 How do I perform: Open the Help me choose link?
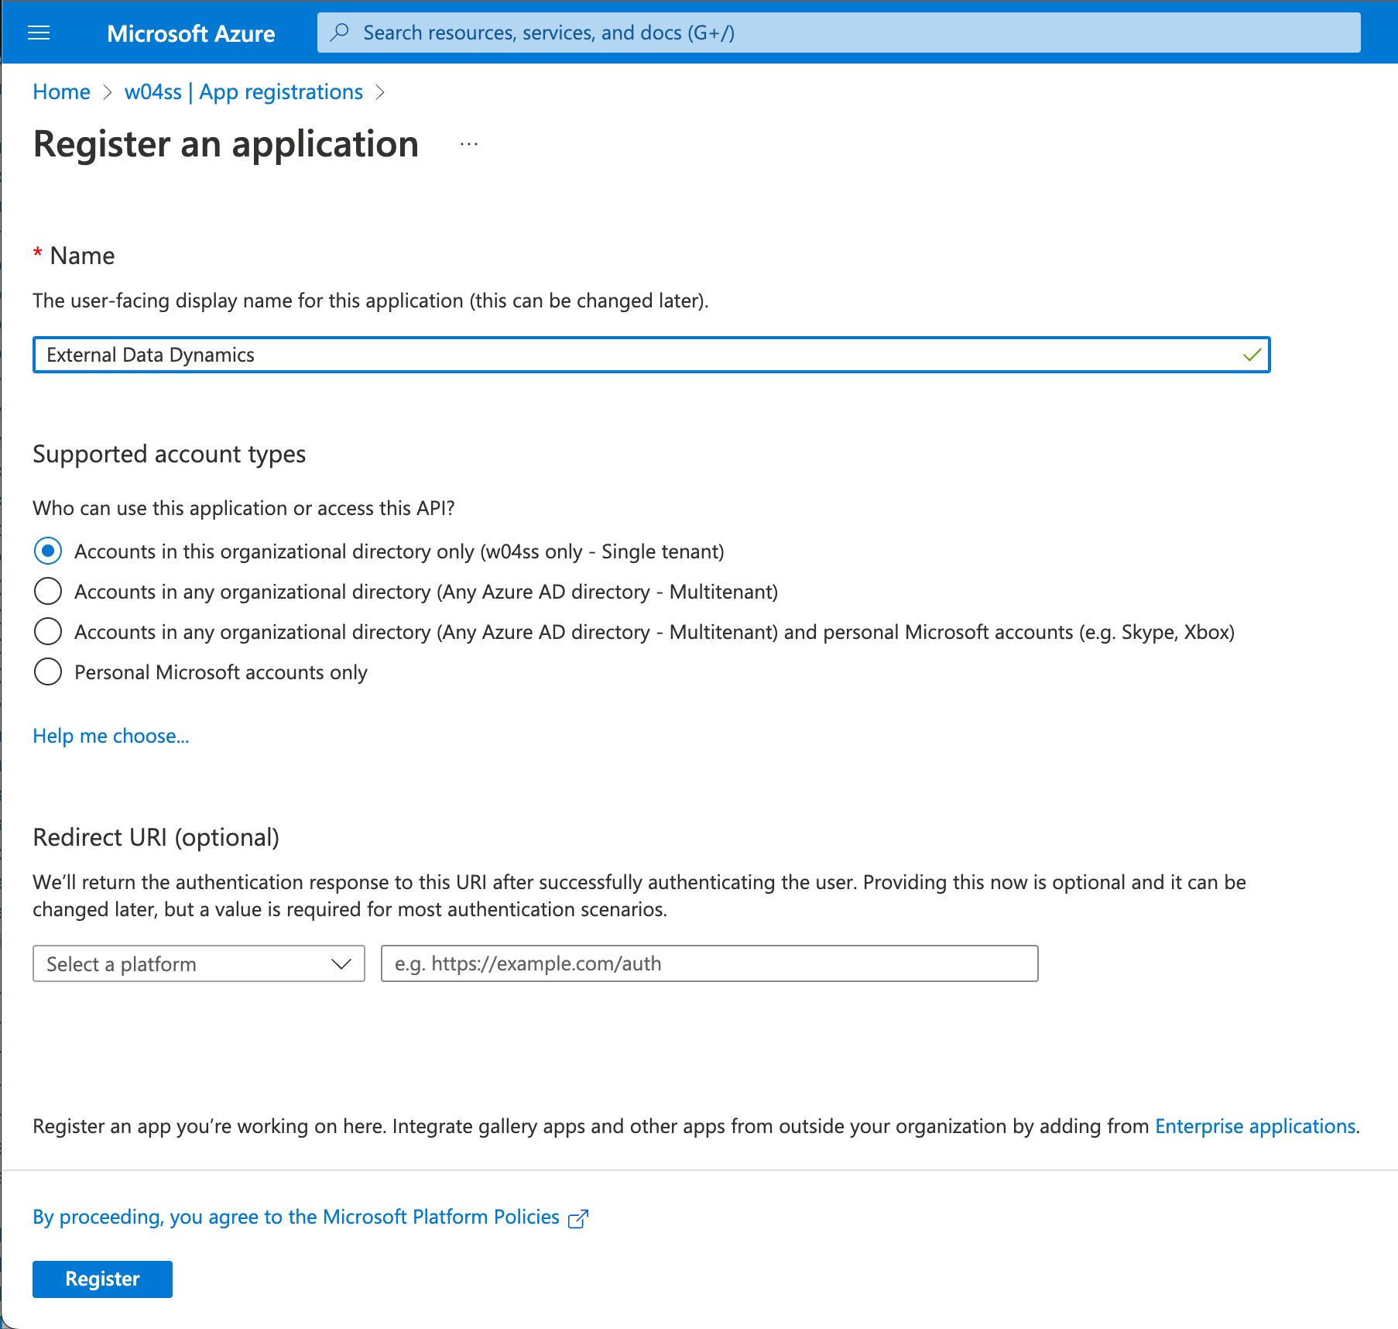click(111, 736)
